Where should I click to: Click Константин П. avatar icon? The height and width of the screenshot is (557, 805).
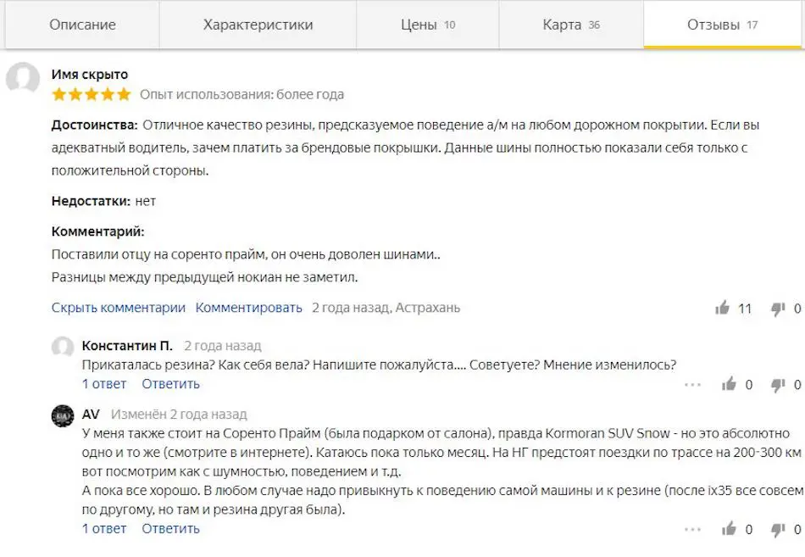pyautogui.click(x=63, y=347)
